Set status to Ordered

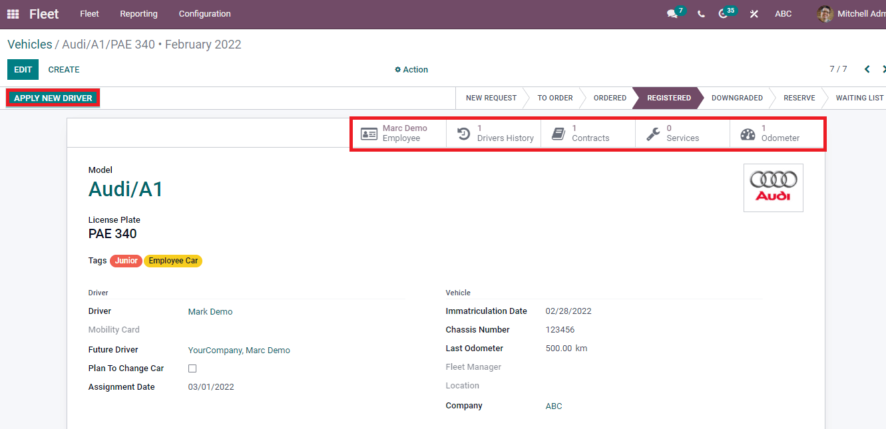(x=610, y=98)
